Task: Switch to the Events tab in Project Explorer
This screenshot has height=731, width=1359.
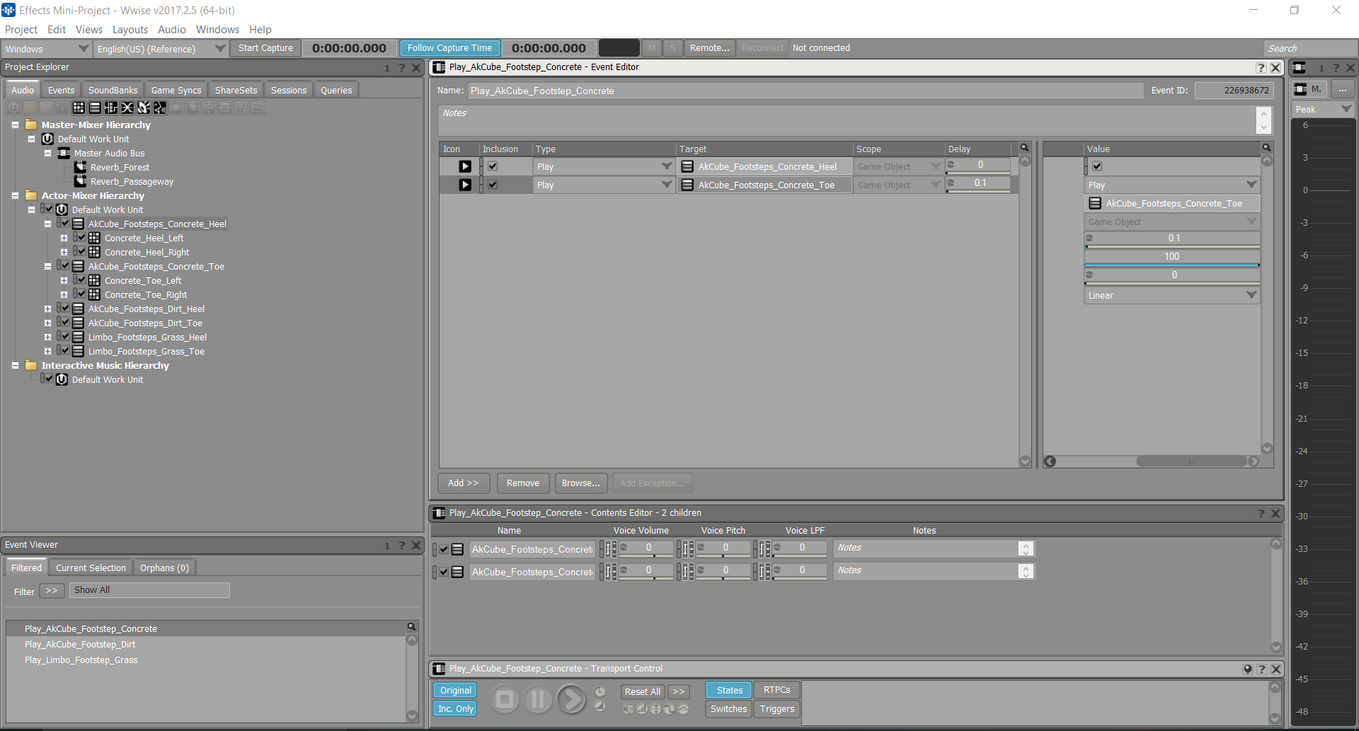Action: (x=61, y=90)
